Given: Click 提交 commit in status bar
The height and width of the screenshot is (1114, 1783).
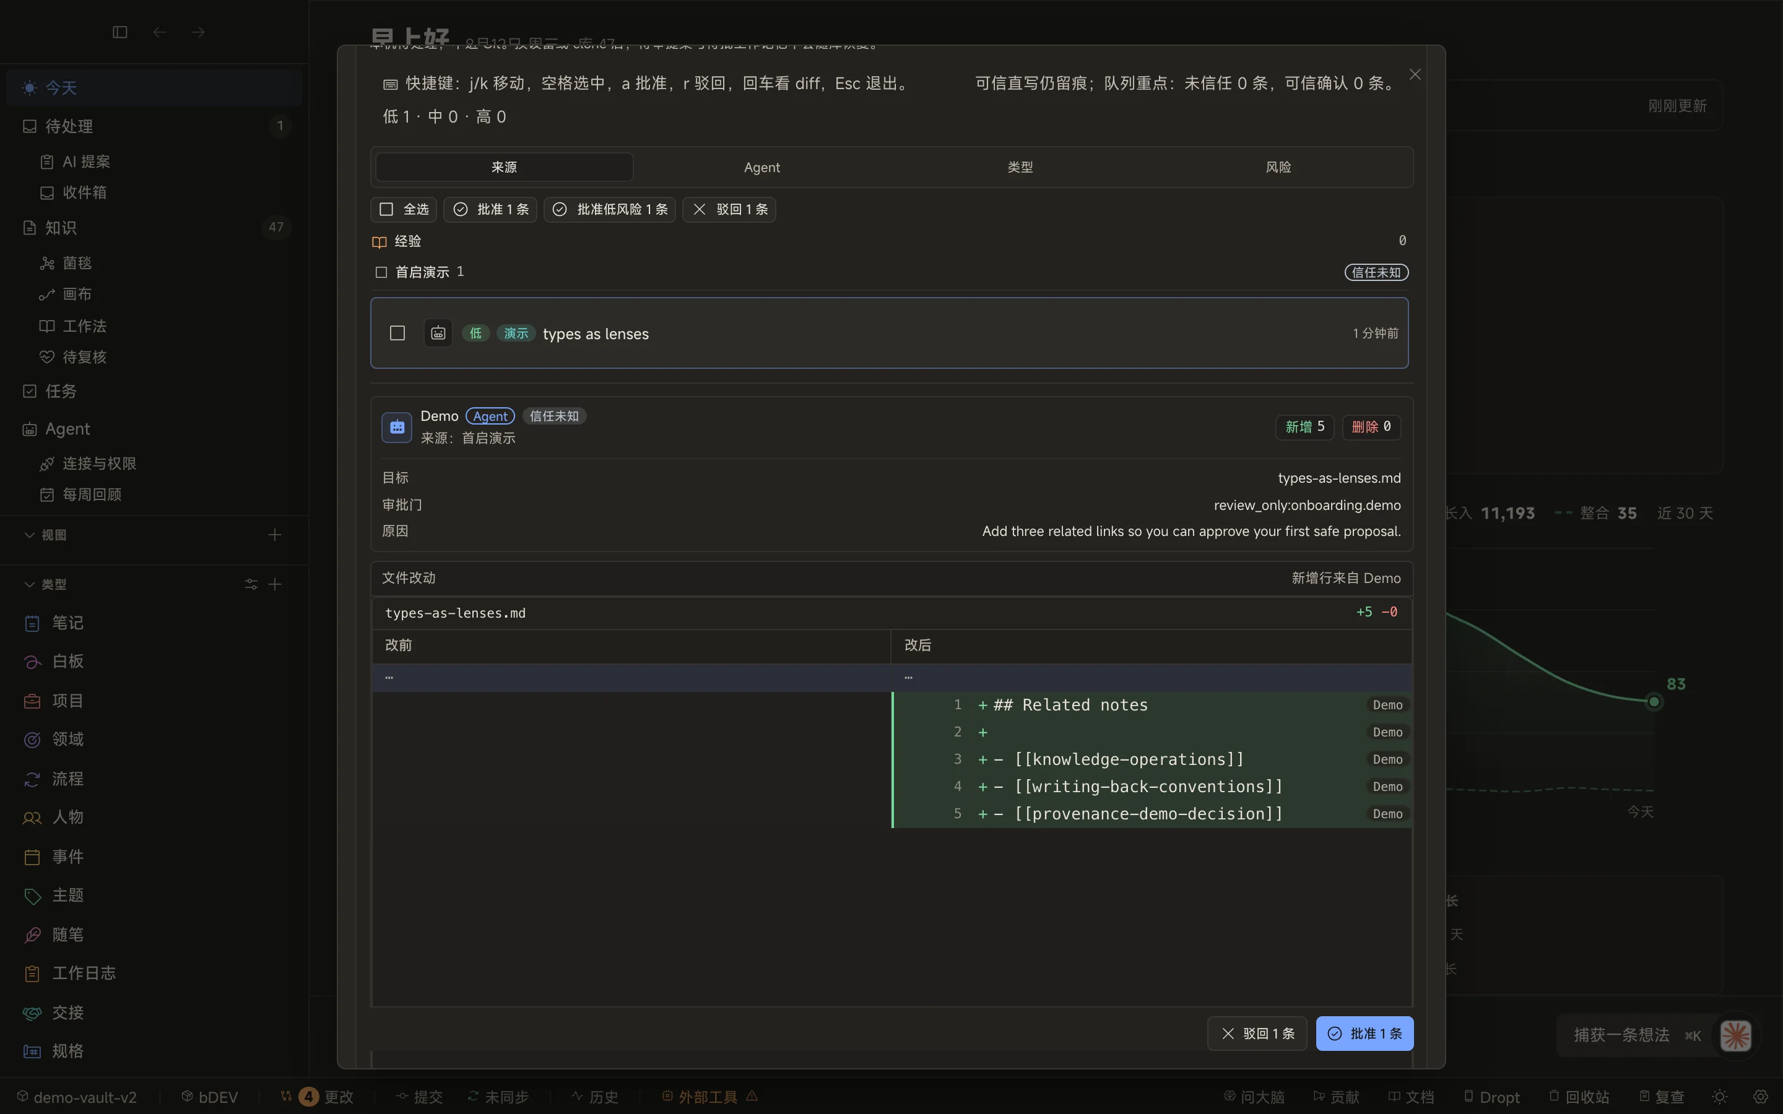Looking at the screenshot, I should pyautogui.click(x=419, y=1097).
